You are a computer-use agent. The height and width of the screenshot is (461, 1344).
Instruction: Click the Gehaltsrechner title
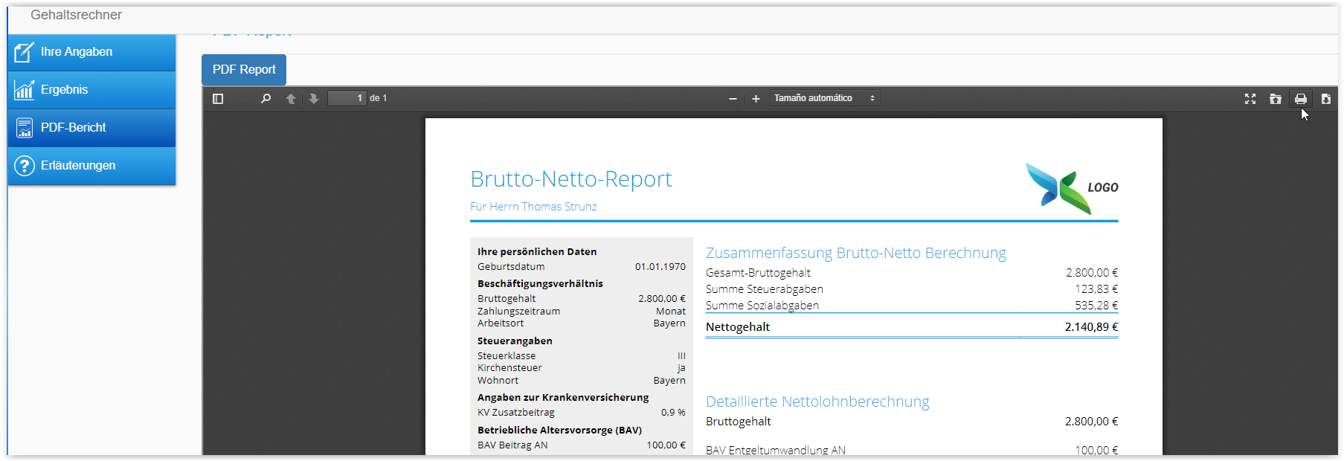click(76, 15)
